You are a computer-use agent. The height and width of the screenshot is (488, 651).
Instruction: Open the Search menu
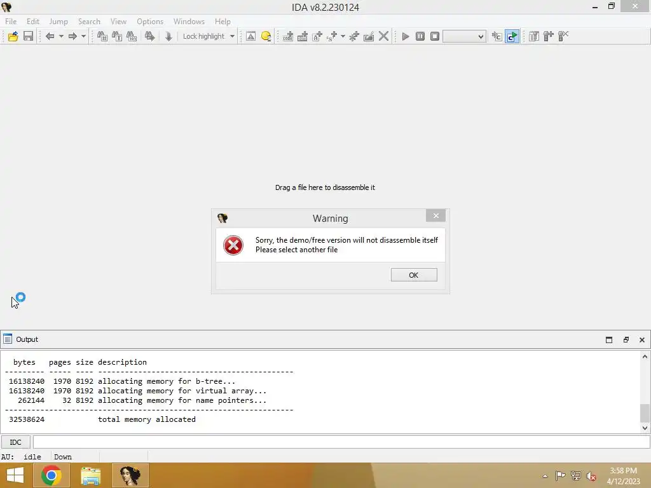pos(89,22)
